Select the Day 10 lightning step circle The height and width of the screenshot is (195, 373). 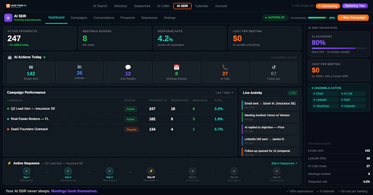[x=151, y=171]
